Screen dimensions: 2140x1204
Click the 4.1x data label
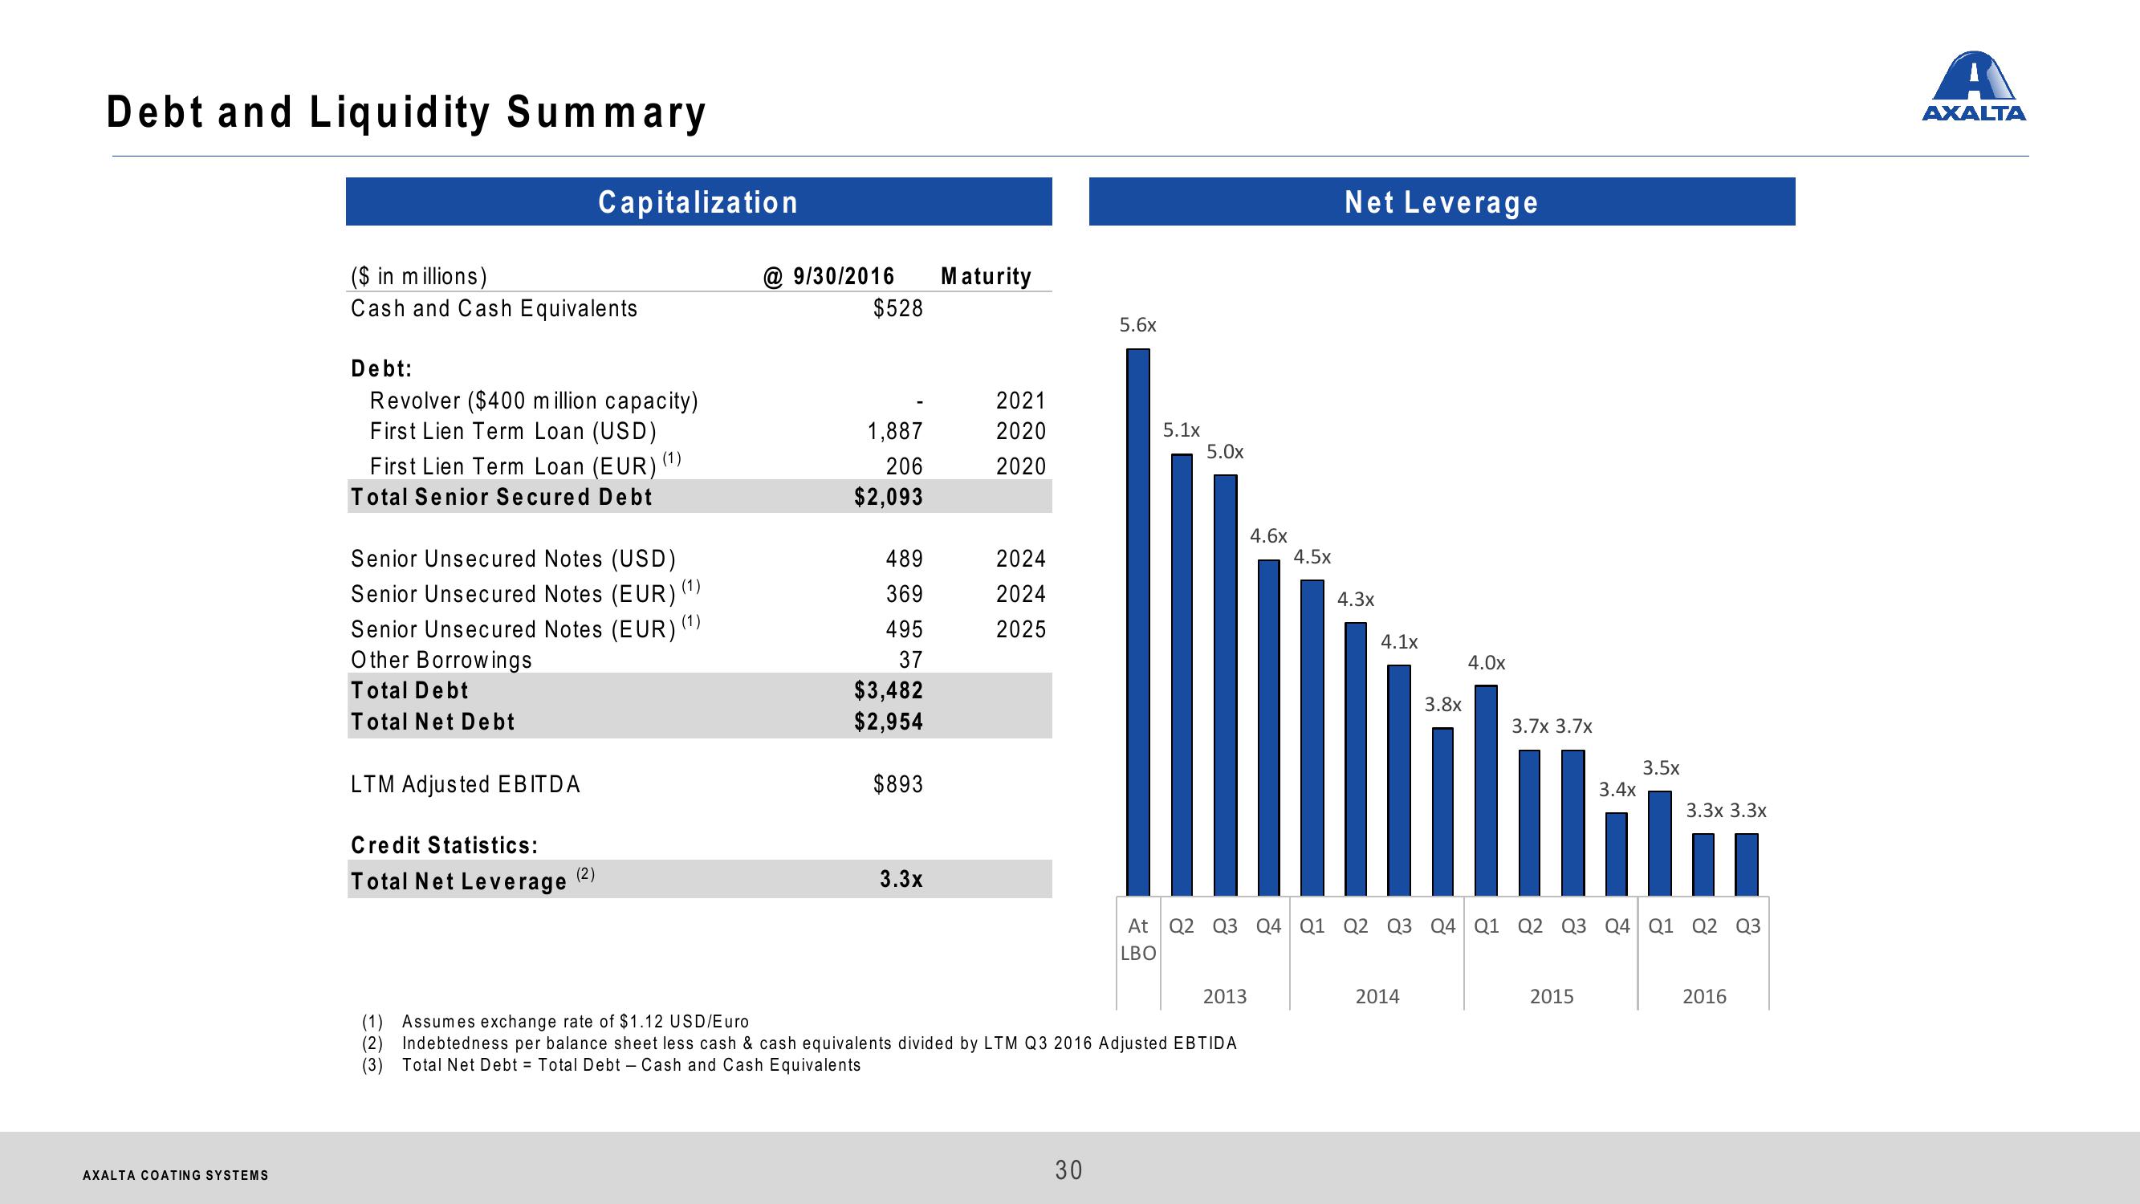coord(1400,641)
